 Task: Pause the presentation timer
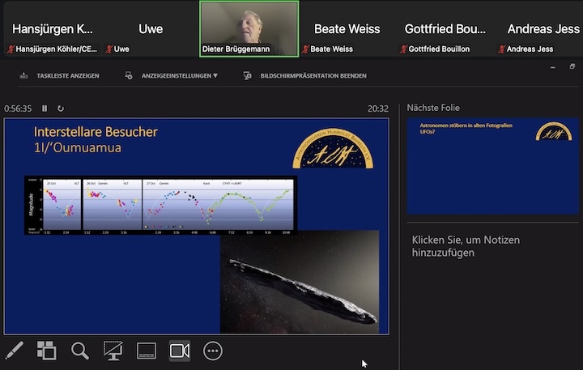pyautogui.click(x=45, y=108)
